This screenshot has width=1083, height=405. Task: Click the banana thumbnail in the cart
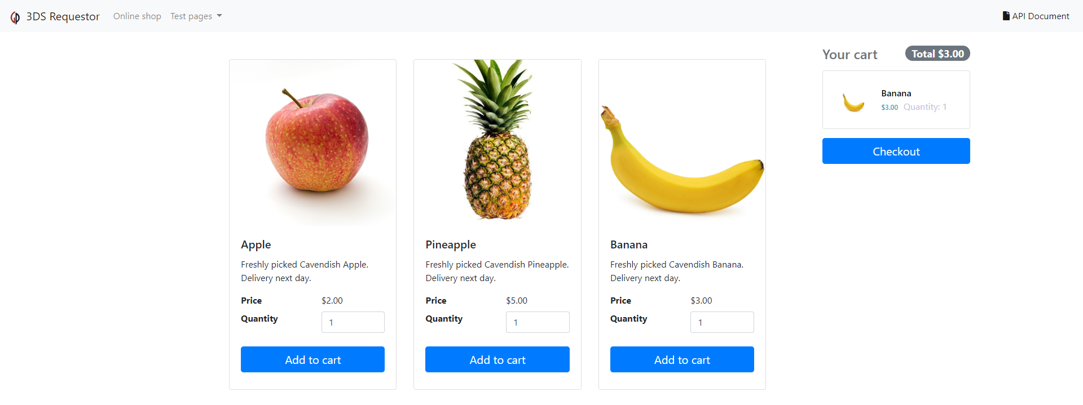853,102
